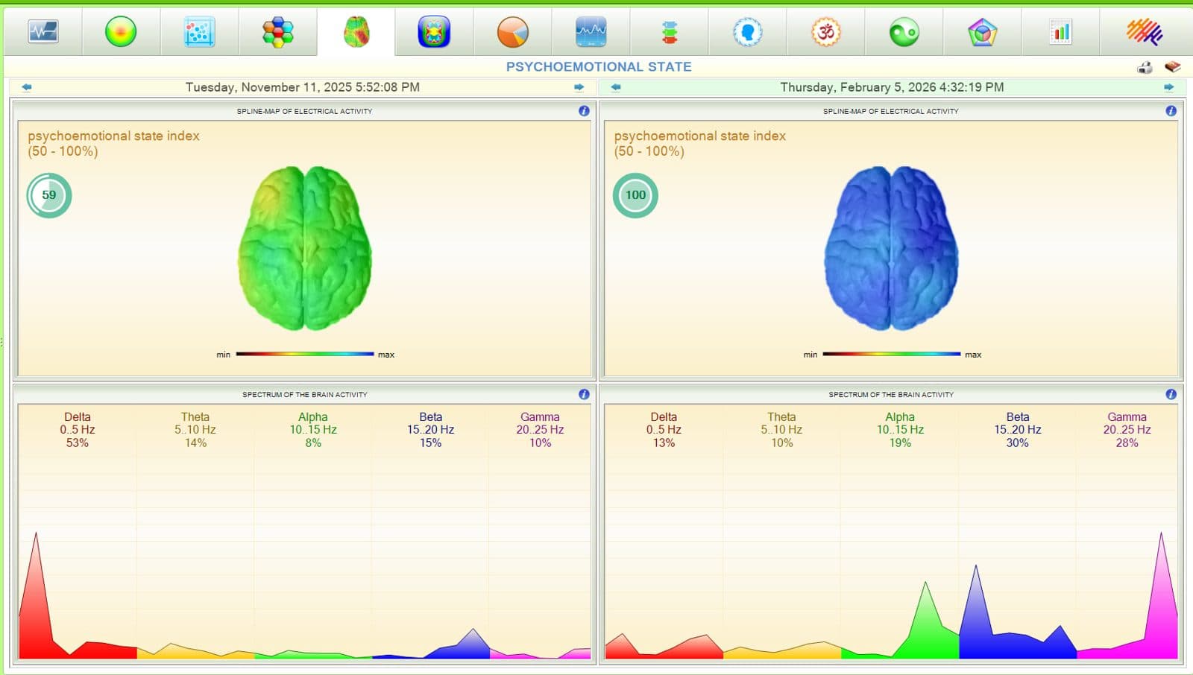Click the green-yellow brain map image
This screenshot has width=1193, height=675.
(x=304, y=248)
